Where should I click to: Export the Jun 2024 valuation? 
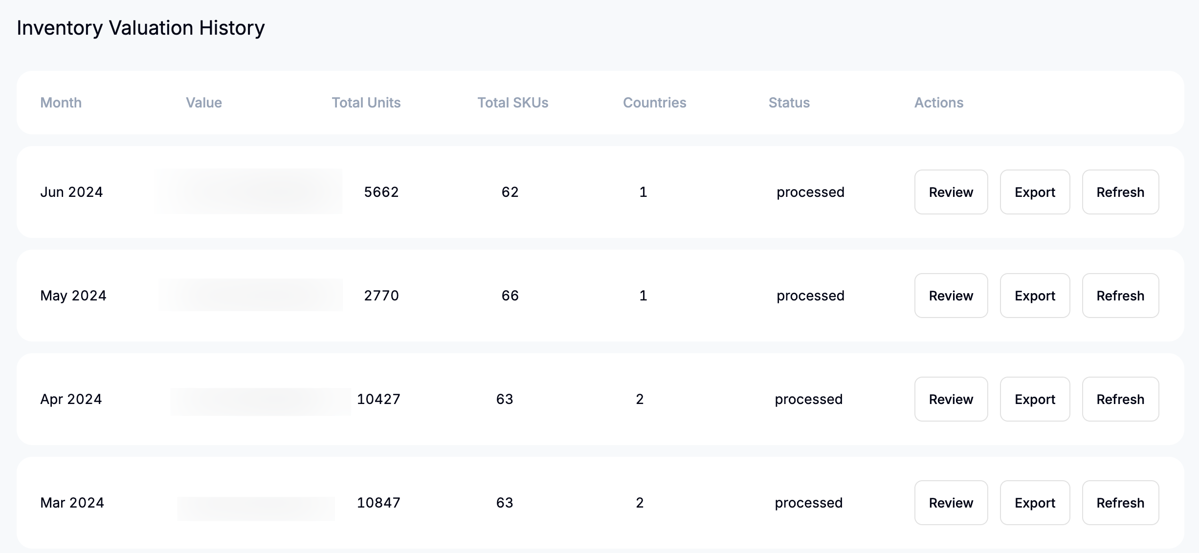point(1035,192)
